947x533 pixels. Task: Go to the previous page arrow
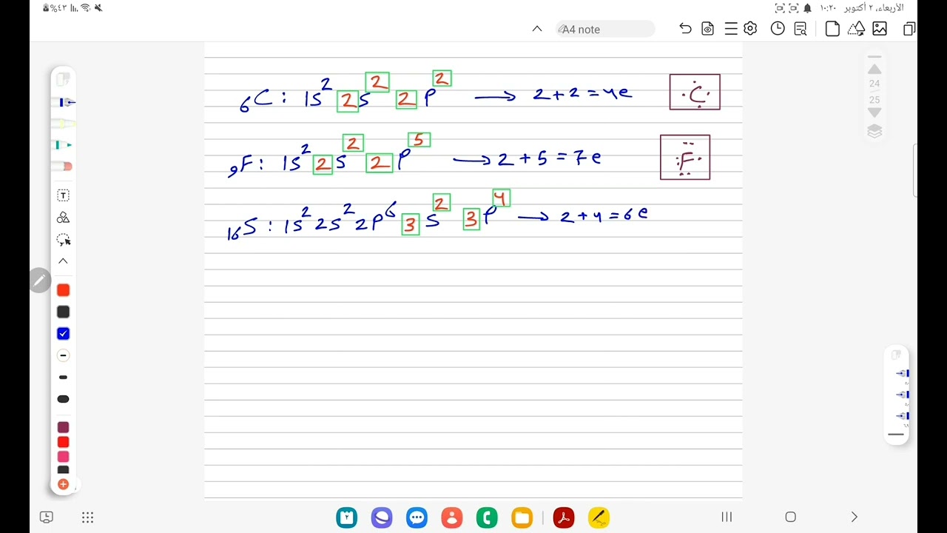pyautogui.click(x=874, y=69)
